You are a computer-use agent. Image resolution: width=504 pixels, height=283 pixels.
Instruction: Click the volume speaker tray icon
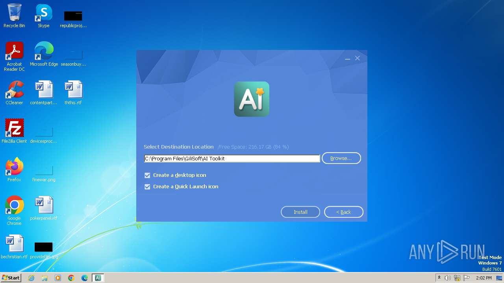pyautogui.click(x=448, y=278)
